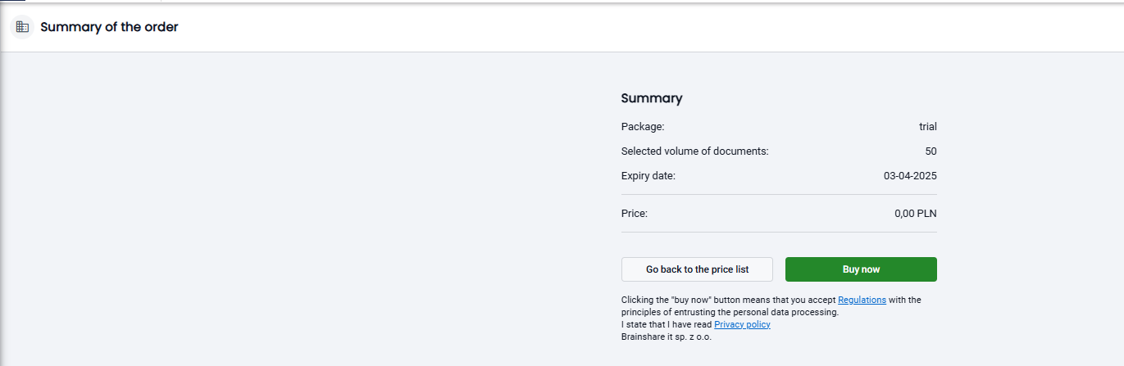The height and width of the screenshot is (366, 1124).
Task: Click the Price label
Action: pos(635,214)
